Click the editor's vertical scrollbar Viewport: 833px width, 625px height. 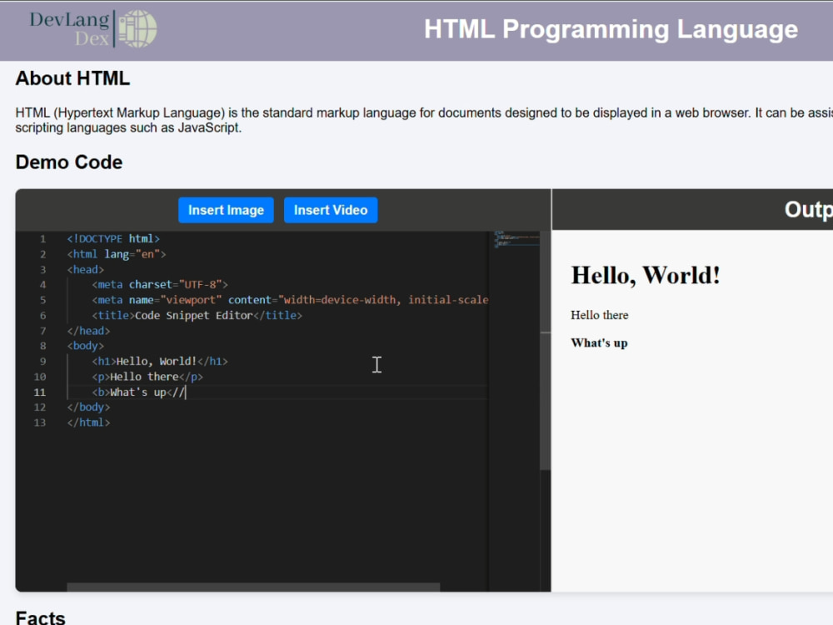[546, 350]
